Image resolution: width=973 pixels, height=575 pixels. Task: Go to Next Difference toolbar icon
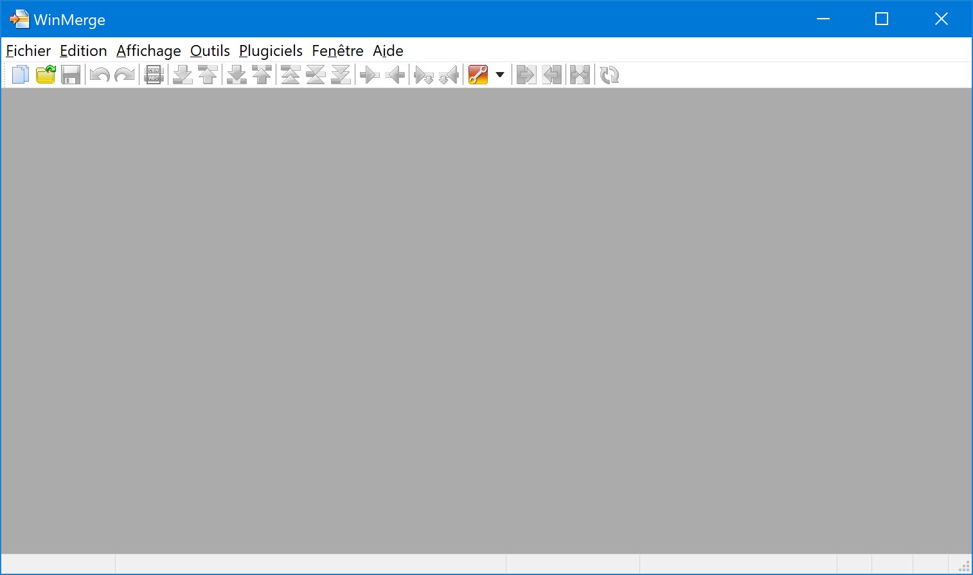point(183,75)
